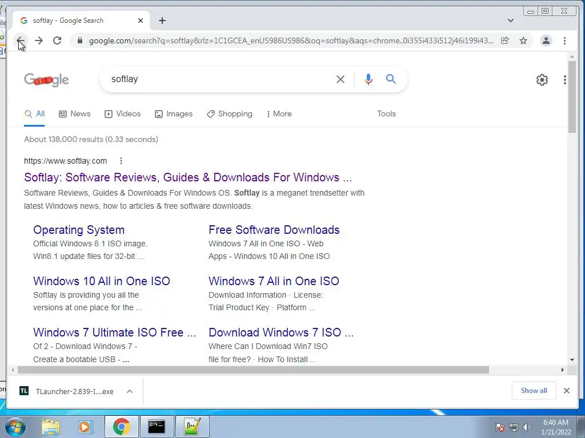
Task: Go back using the browser back arrow
Action: click(21, 40)
